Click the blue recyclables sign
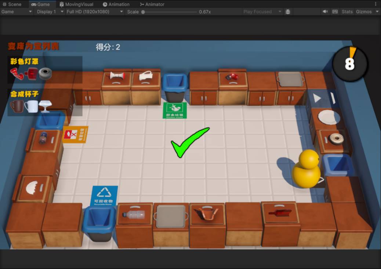This screenshot has width=381, height=269. tap(104, 196)
